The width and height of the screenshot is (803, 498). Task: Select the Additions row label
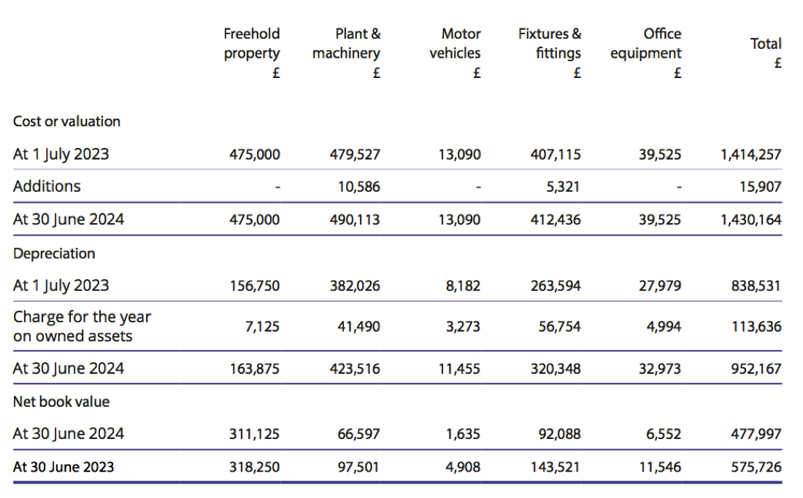tap(47, 187)
